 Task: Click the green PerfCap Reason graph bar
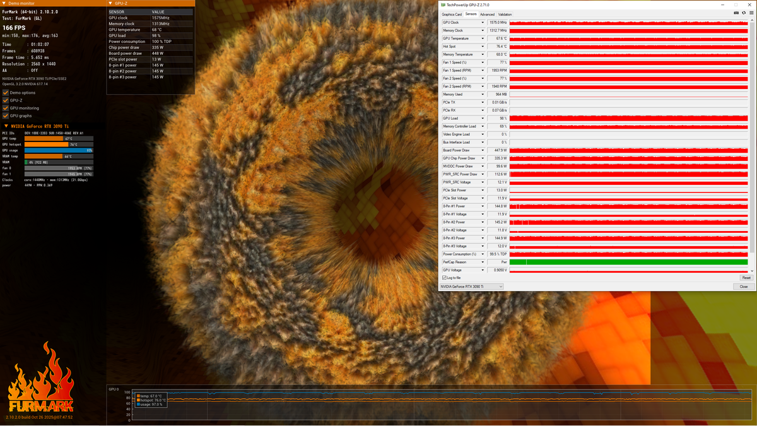tap(628, 262)
